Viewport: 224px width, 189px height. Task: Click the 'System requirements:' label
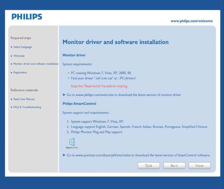pos(77,64)
